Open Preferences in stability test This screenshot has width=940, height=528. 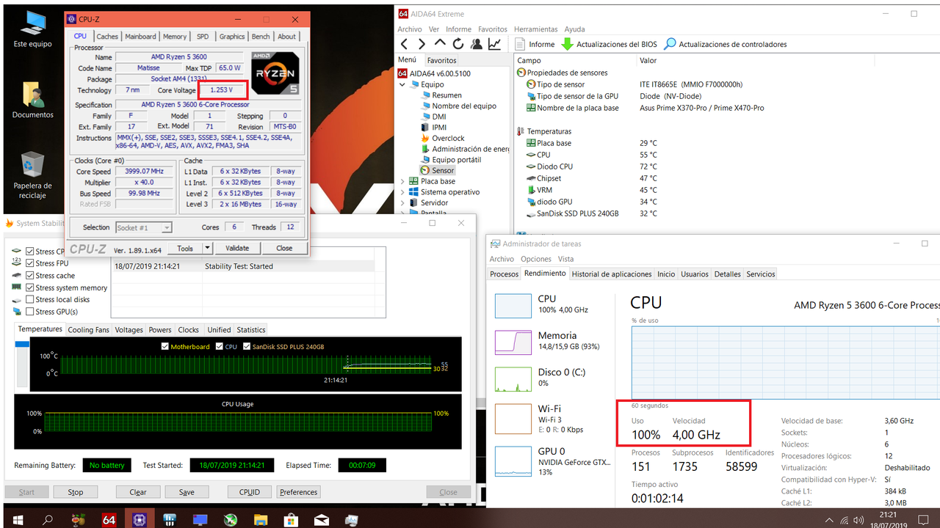pos(298,492)
